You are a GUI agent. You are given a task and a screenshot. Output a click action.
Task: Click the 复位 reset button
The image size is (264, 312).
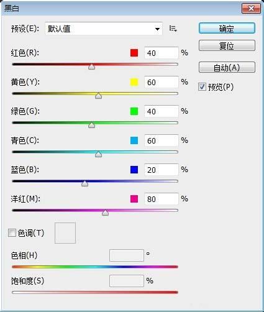[227, 45]
